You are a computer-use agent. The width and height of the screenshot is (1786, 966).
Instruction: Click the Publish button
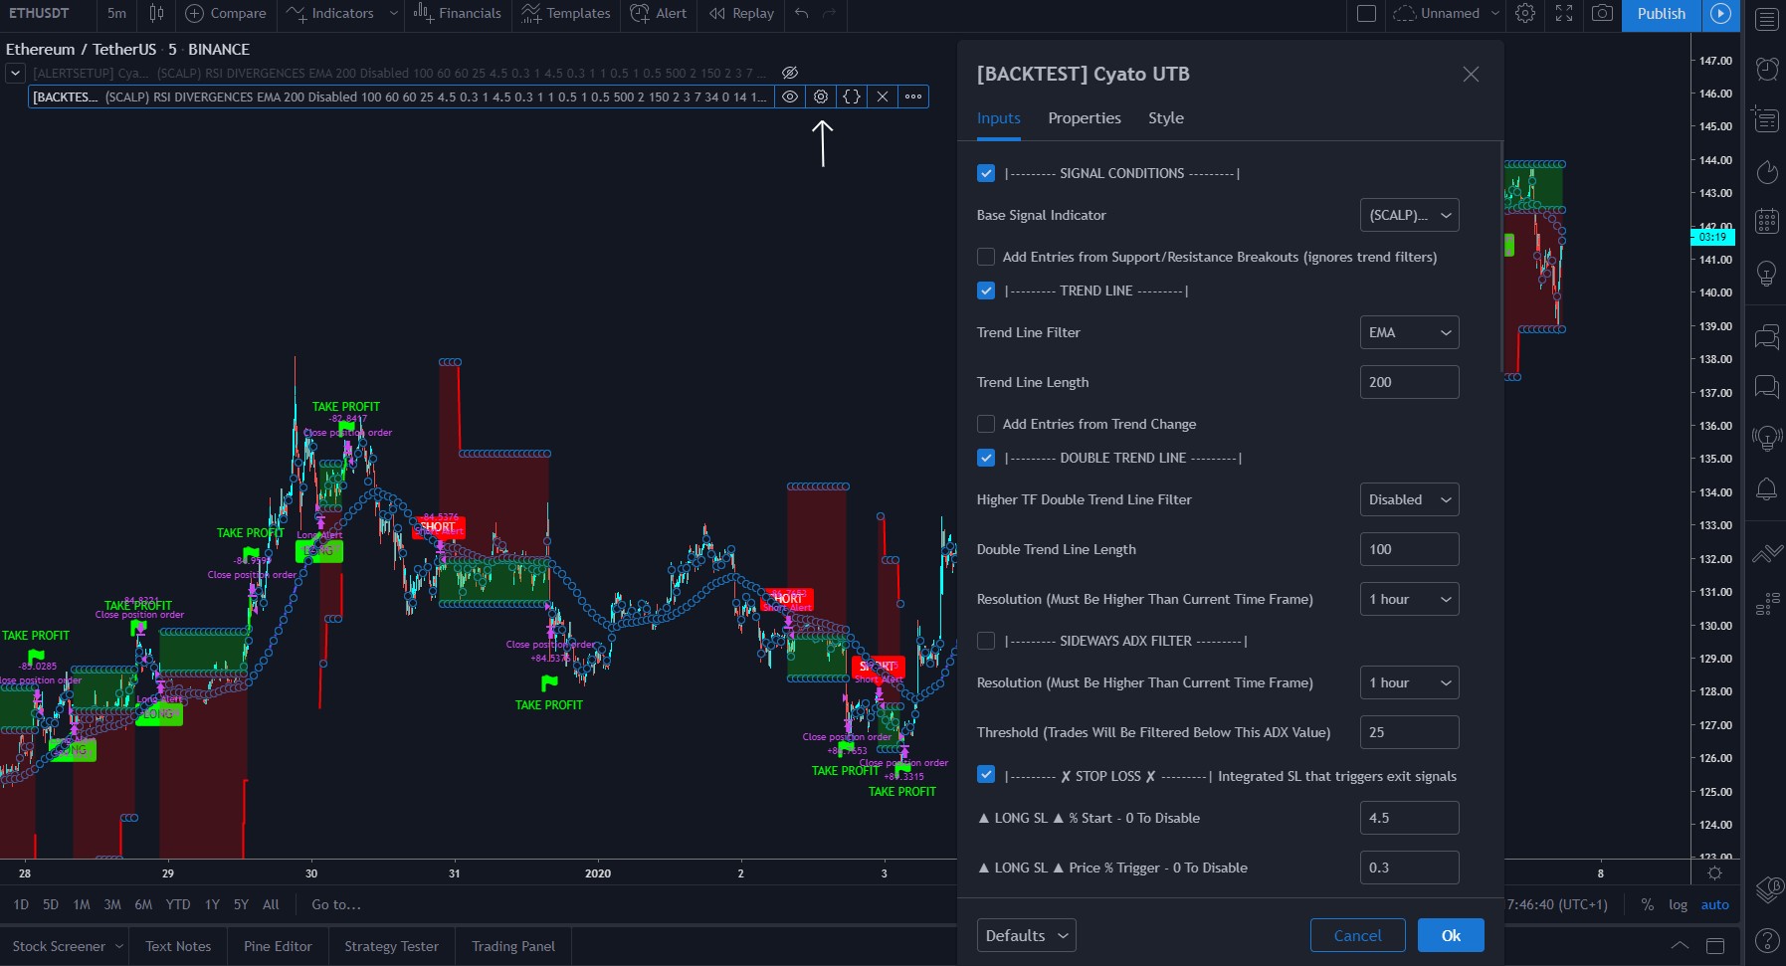click(x=1661, y=14)
